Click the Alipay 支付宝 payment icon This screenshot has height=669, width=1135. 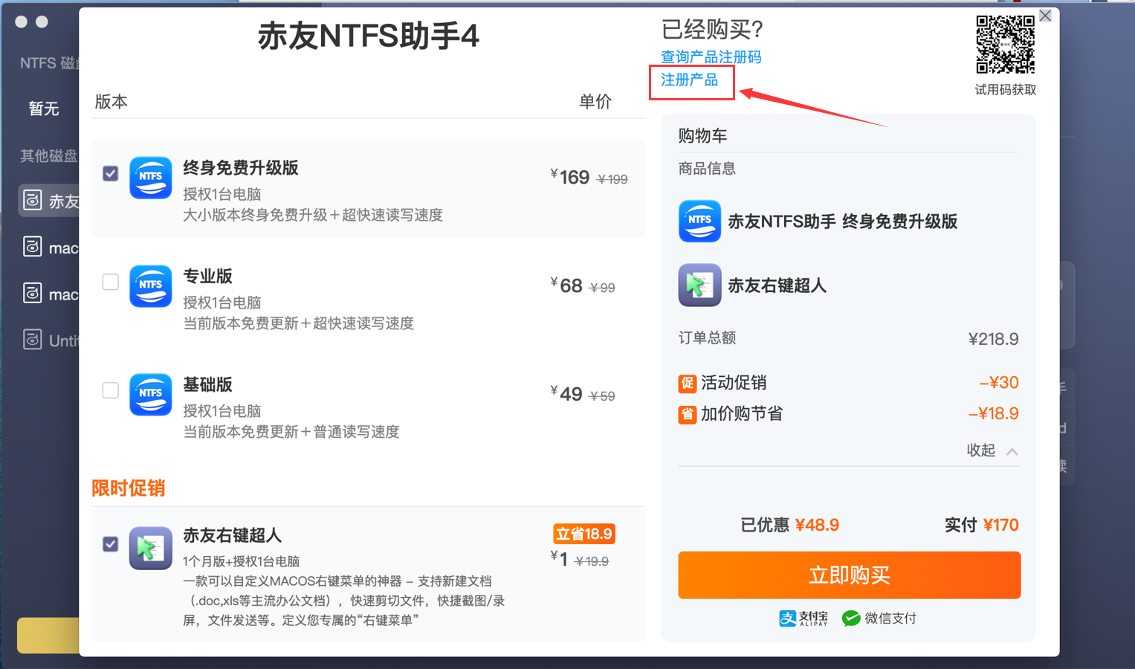tap(803, 618)
